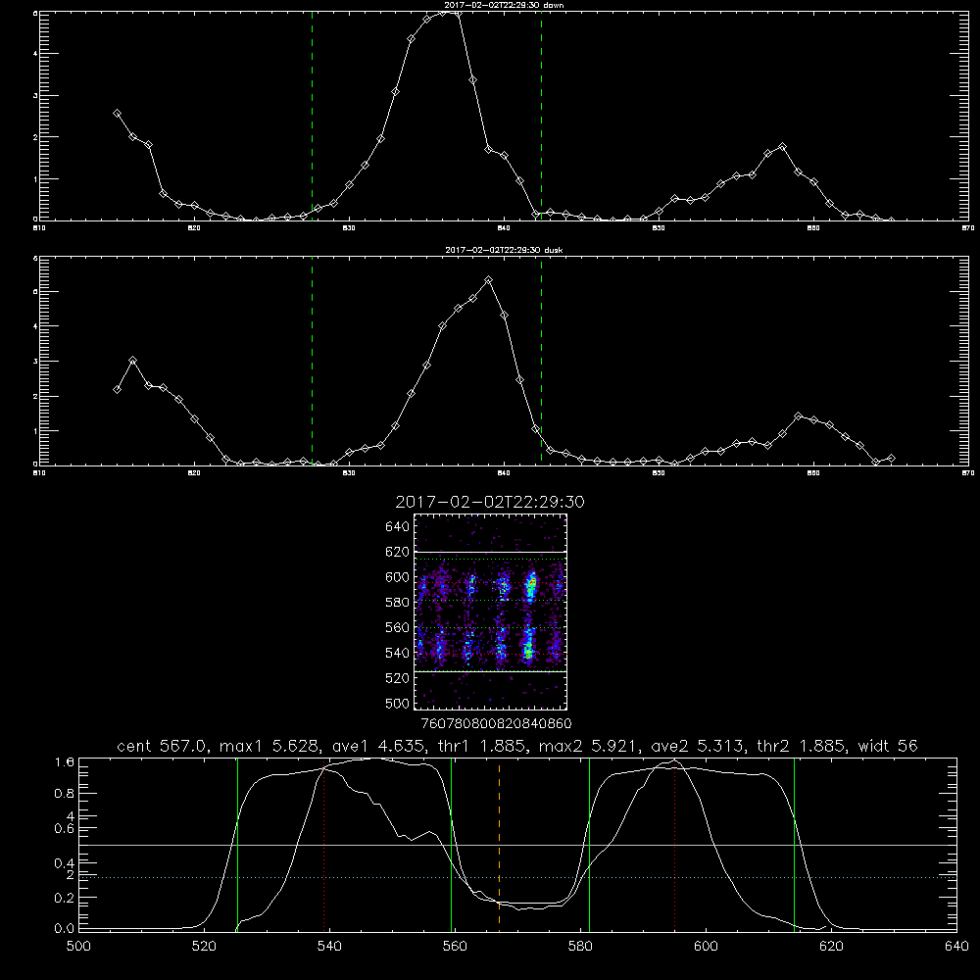
Task: Click the 'ave2 5.313' value
Action: (698, 746)
